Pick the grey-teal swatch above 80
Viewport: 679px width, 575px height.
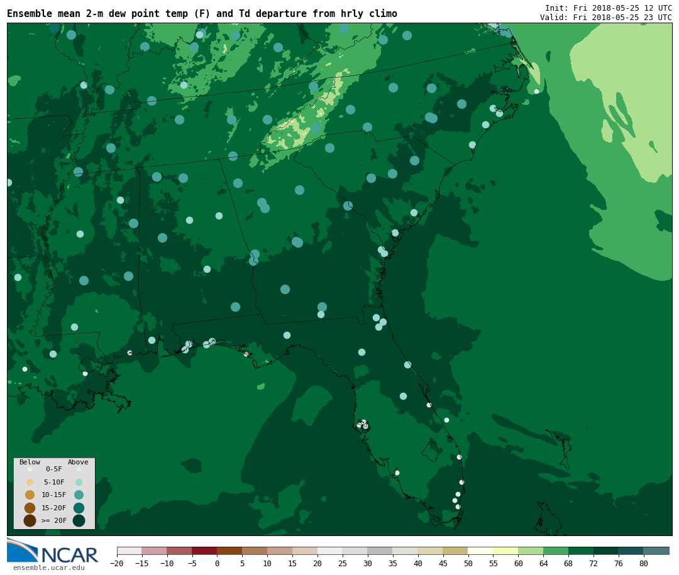pyautogui.click(x=656, y=550)
